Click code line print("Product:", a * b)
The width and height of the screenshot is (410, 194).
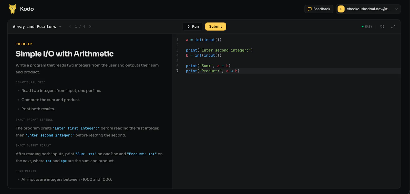[x=213, y=71]
